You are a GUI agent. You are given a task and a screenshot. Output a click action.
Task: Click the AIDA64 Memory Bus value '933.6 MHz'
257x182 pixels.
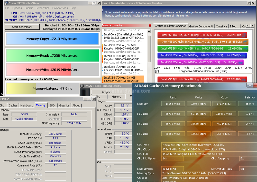click(172, 169)
